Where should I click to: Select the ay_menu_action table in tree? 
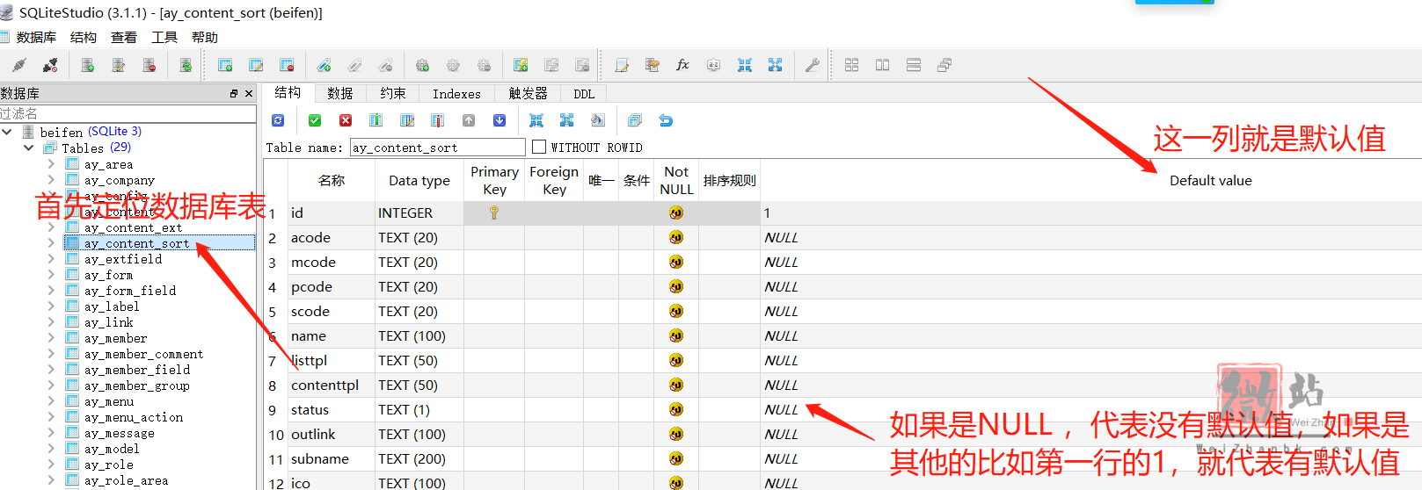[x=134, y=417]
